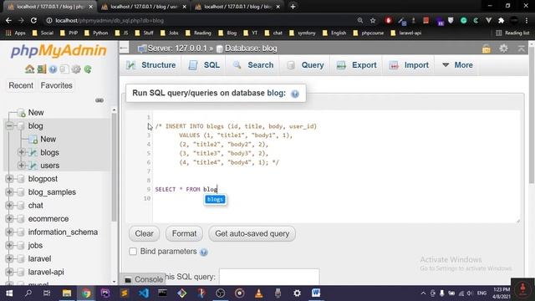This screenshot has height=301, width=535.
Task: Click Database: blog breadcrumb link
Action: pyautogui.click(x=251, y=48)
